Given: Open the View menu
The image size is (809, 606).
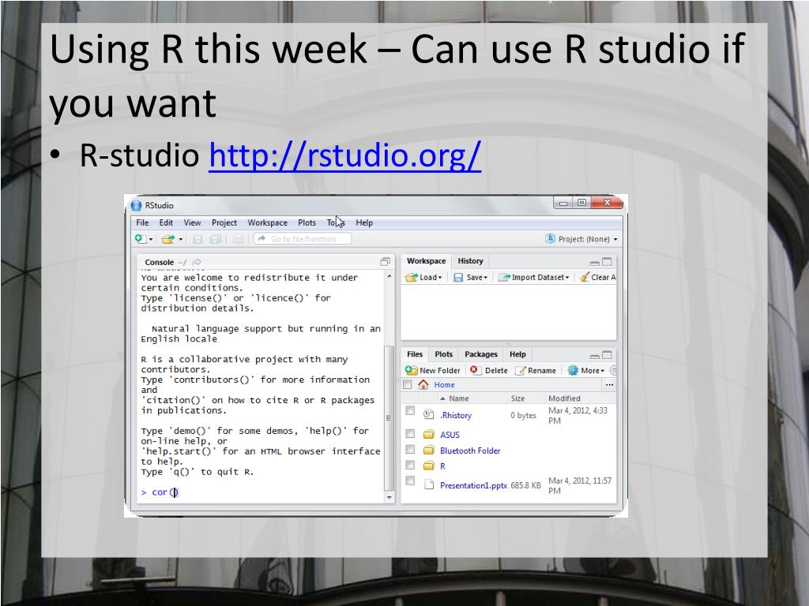Looking at the screenshot, I should pos(193,223).
